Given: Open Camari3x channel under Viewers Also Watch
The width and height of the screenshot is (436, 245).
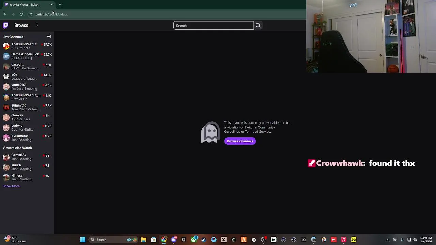Looking at the screenshot, I should (27, 157).
